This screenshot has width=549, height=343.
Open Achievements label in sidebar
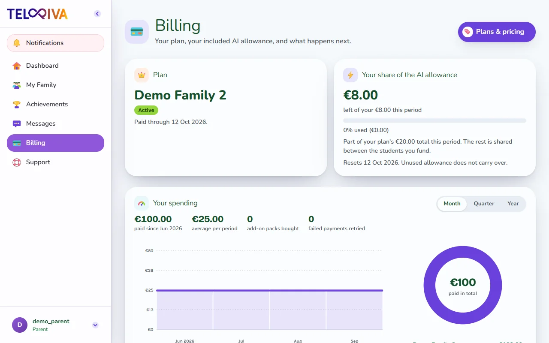pos(47,104)
